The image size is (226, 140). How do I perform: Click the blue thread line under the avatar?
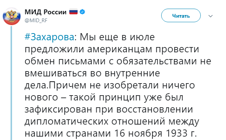pos(11,83)
